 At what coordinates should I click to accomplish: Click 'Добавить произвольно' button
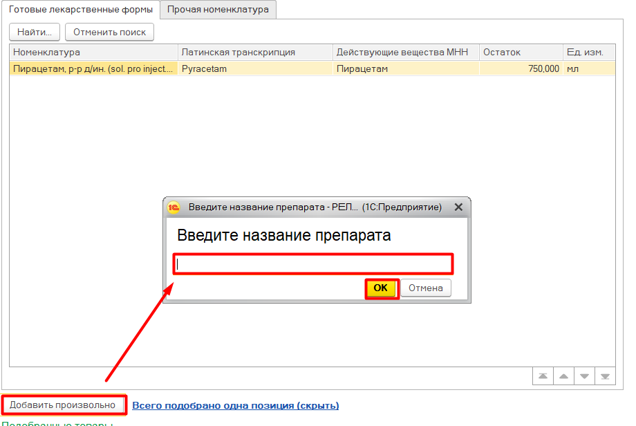pos(63,405)
